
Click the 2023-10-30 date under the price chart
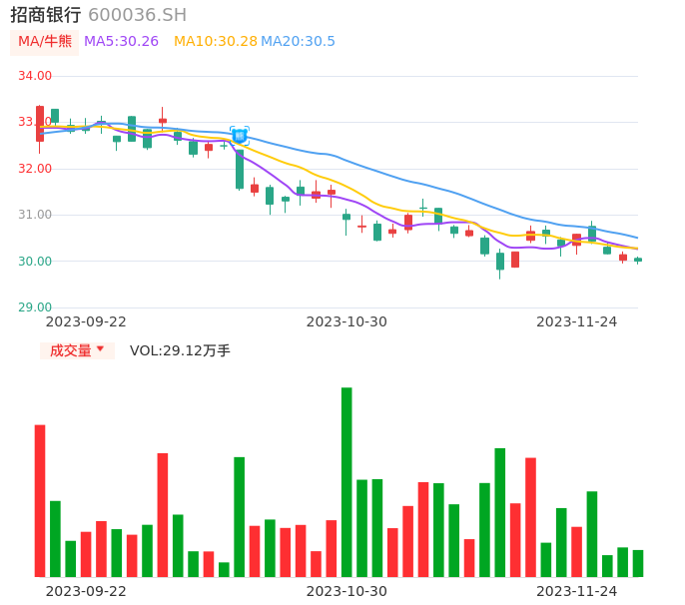[346, 321]
